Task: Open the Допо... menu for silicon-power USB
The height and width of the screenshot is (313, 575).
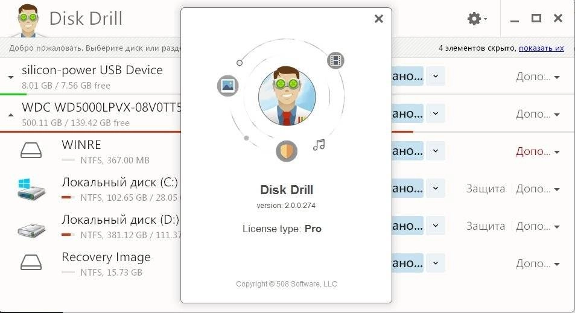Action: [x=538, y=77]
